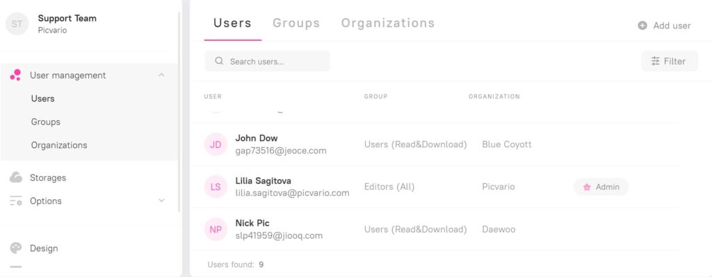
Task: Click the Admin badge star icon
Action: (587, 187)
